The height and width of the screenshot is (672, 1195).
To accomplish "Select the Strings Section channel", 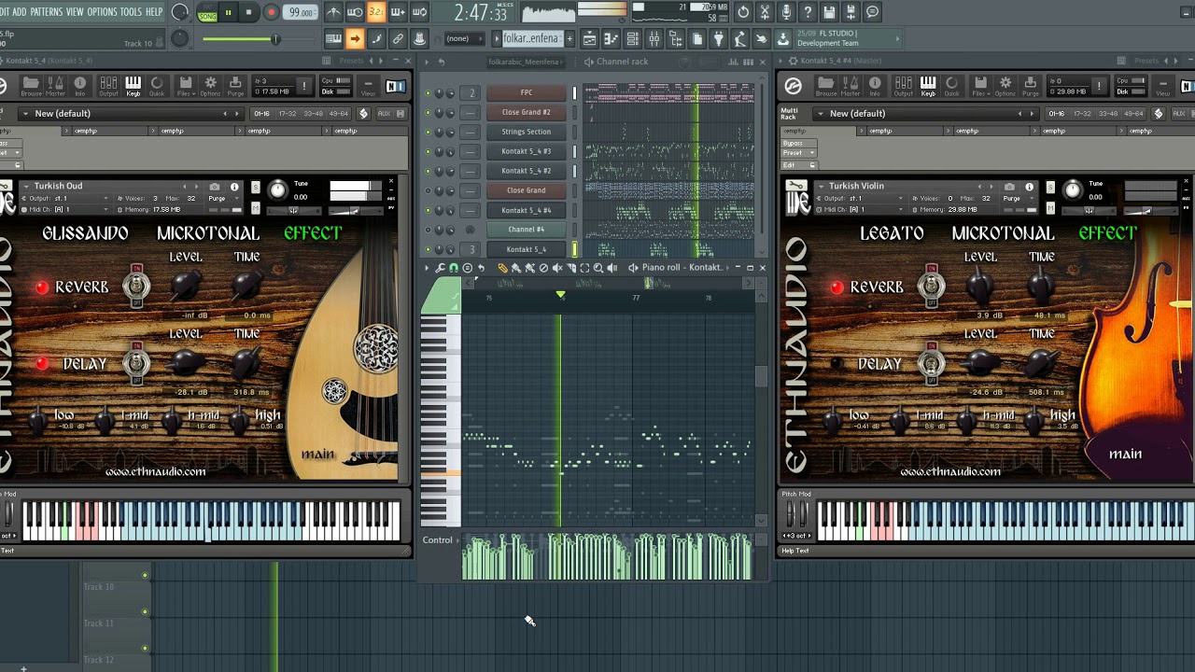I will coord(527,132).
